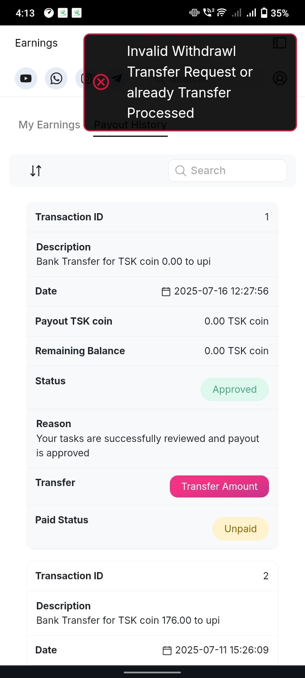
Task: Open the YouTube channel icon
Action: 26,78
